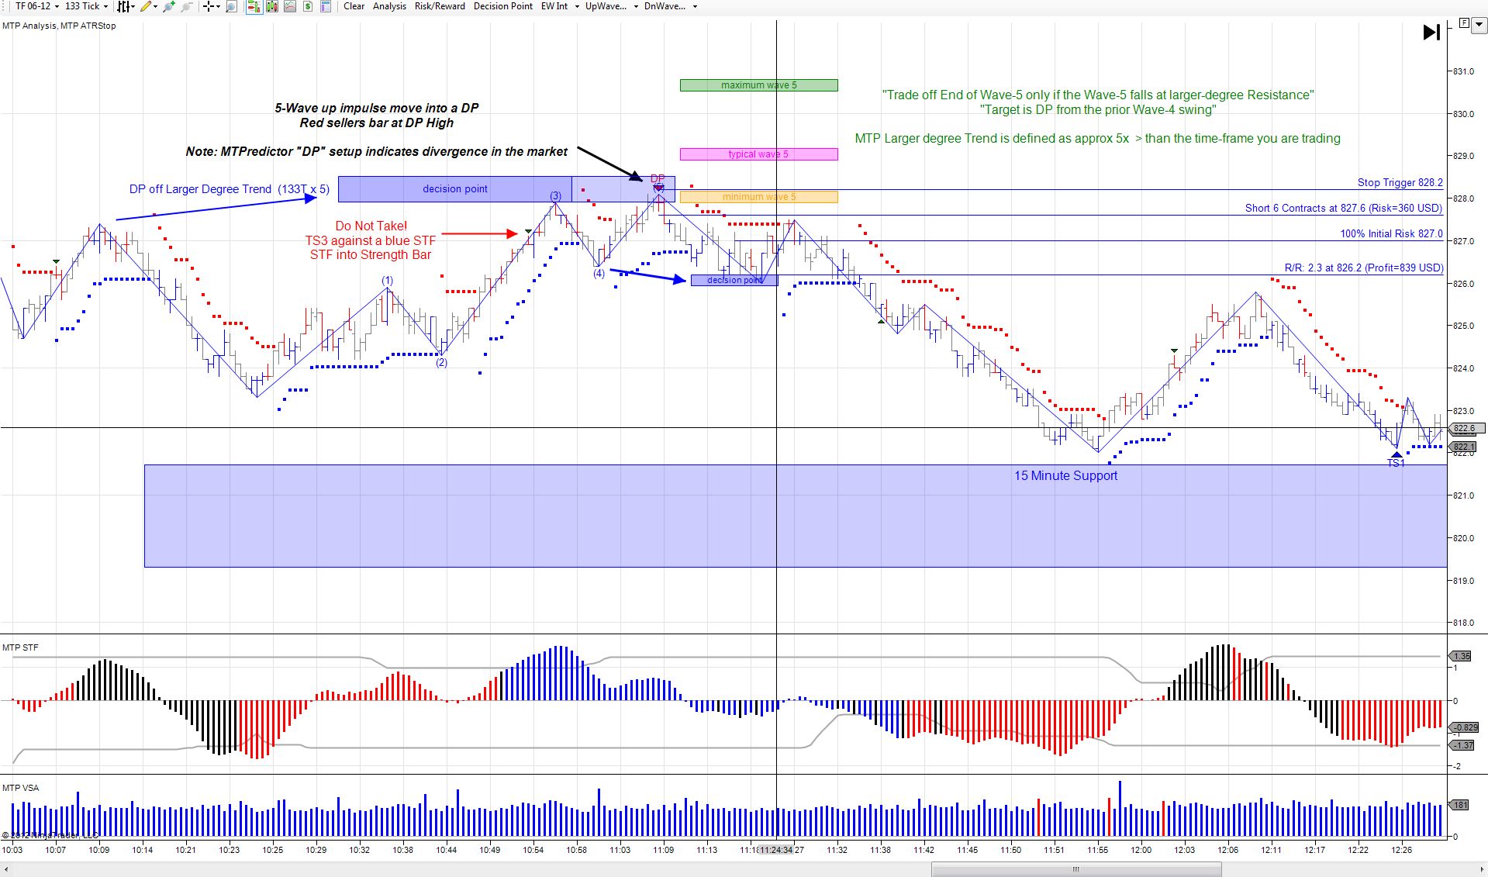Click the 11:24:34 crosshair time label
Viewport: 1488px width, 877px height.
coord(775,850)
